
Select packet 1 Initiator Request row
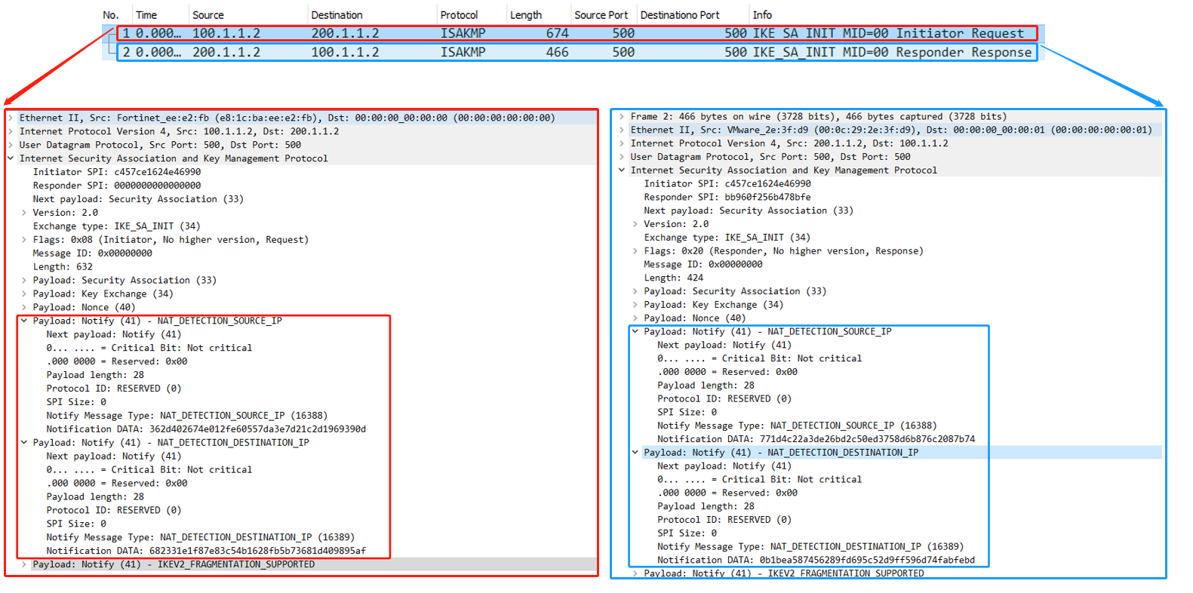point(573,33)
